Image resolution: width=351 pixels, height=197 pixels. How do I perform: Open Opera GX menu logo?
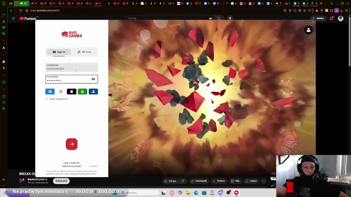coord(4,4)
